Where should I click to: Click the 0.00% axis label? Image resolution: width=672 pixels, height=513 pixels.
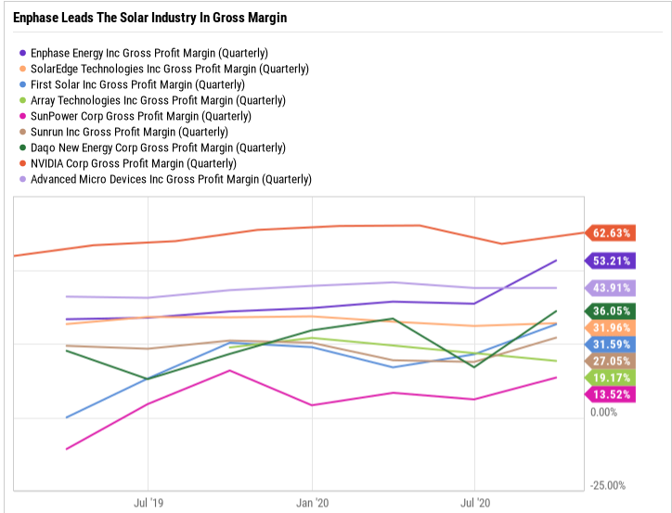coord(604,413)
